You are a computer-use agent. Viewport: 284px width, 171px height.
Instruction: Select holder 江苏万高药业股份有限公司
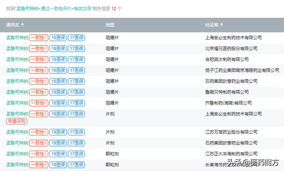click(x=231, y=132)
